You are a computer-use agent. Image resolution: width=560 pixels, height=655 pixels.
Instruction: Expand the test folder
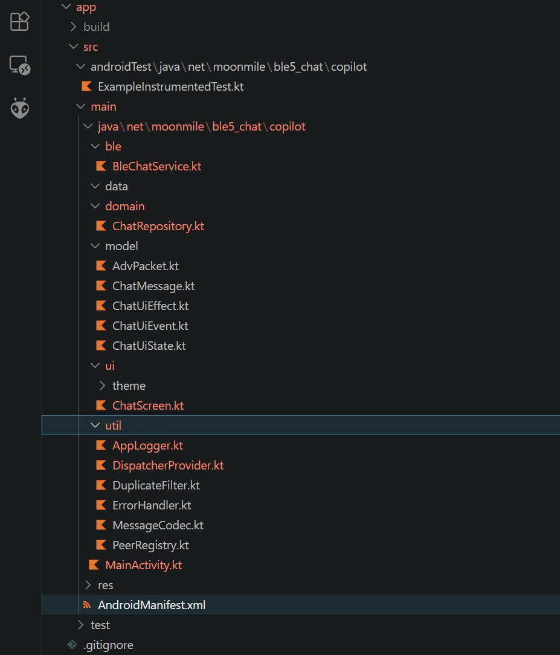pyautogui.click(x=80, y=625)
